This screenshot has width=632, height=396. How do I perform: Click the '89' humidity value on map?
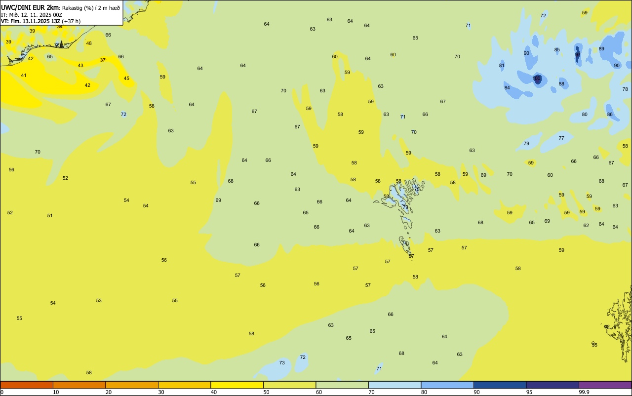point(601,49)
